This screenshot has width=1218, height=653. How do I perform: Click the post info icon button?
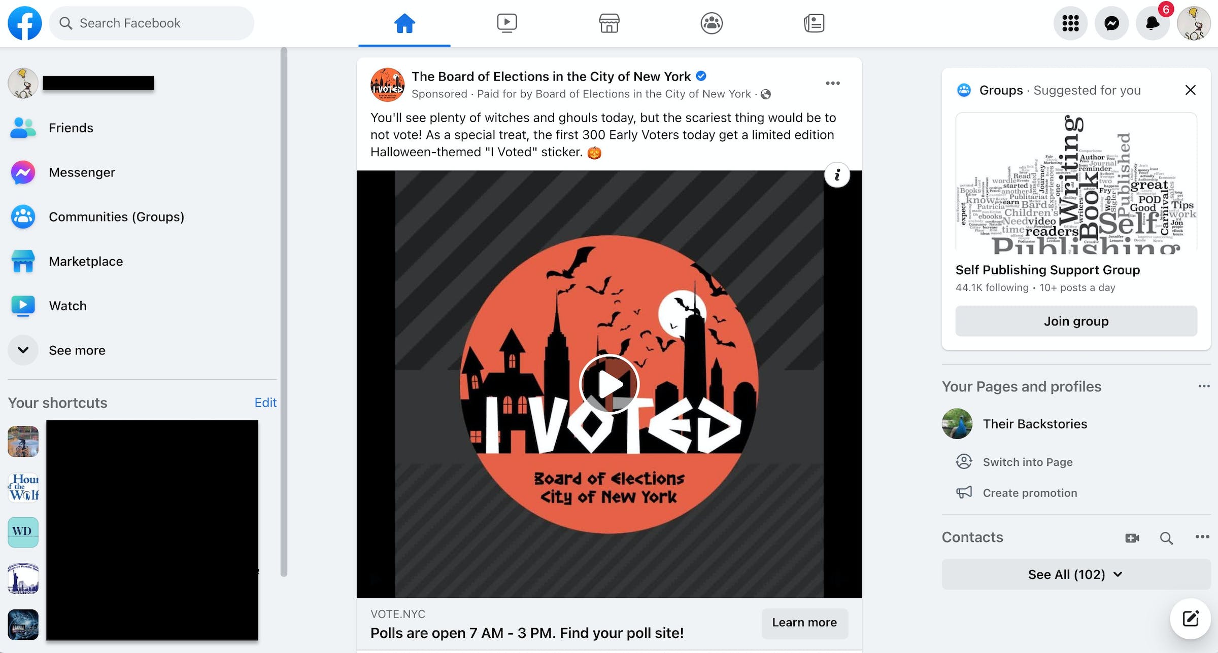[838, 175]
